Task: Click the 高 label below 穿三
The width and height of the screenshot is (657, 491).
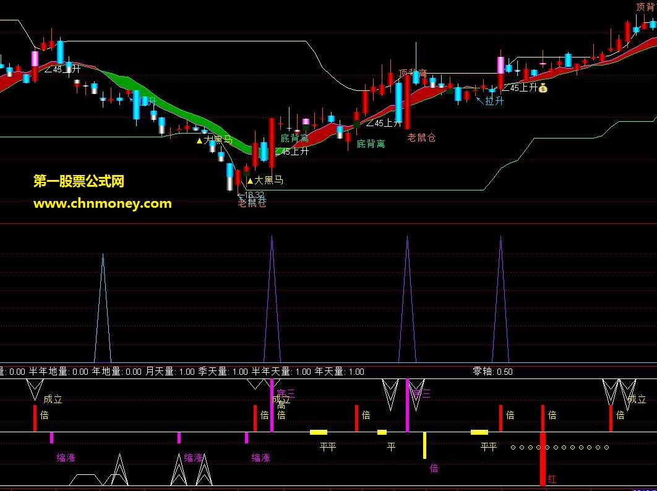Action: coord(281,405)
